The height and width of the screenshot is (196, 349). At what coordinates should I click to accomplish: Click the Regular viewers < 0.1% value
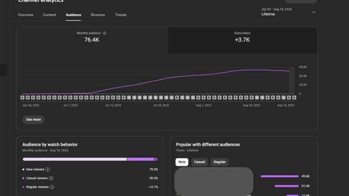pos(153,187)
